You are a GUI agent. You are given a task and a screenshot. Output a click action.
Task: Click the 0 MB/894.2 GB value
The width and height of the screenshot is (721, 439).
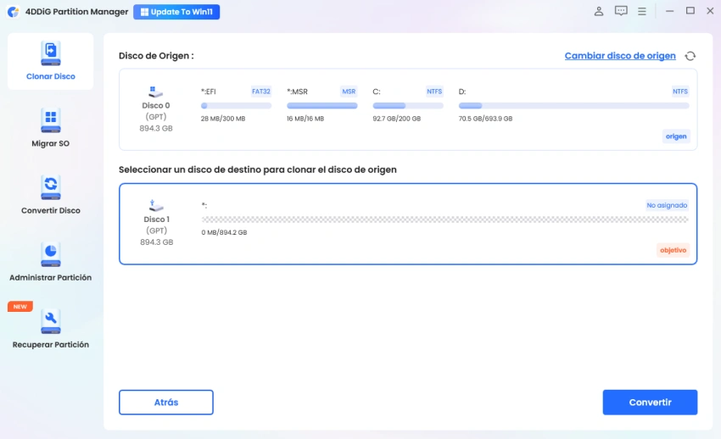tap(225, 232)
